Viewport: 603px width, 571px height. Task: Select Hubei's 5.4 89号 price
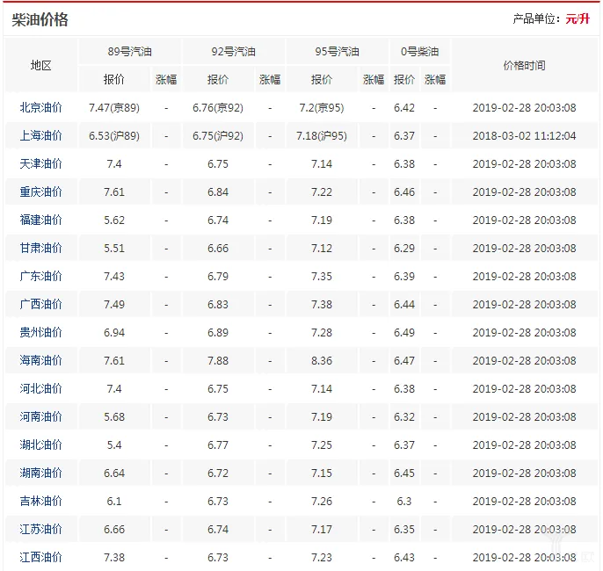pos(114,445)
